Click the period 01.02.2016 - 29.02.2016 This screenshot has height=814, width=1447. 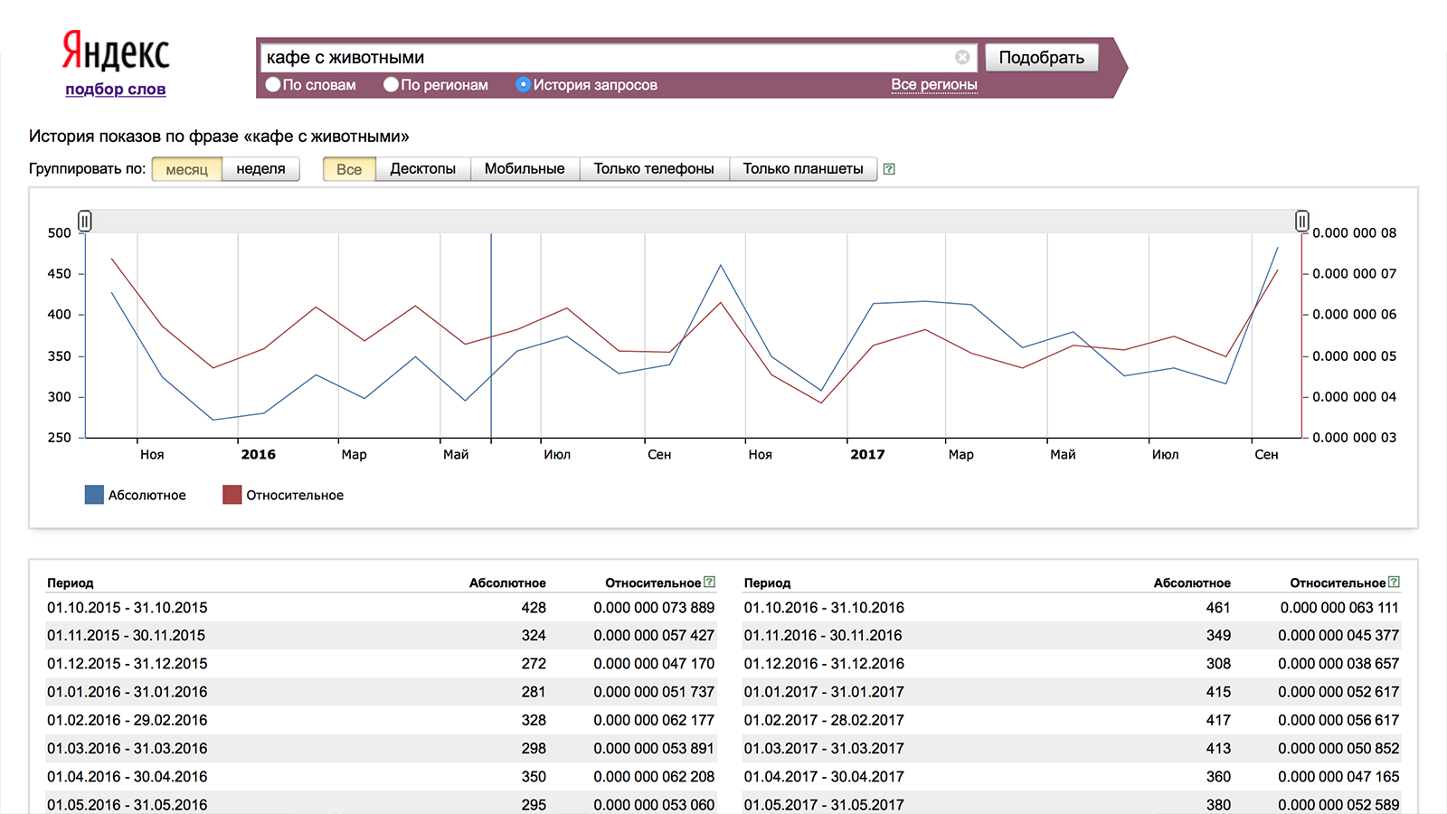[x=128, y=720]
